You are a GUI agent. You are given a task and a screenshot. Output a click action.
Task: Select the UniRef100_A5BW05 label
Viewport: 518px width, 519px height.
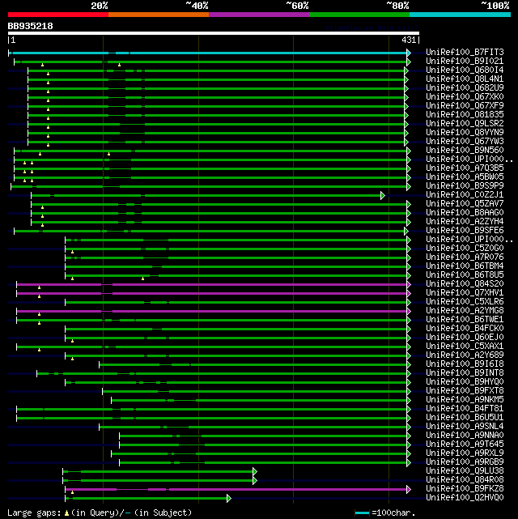point(465,177)
